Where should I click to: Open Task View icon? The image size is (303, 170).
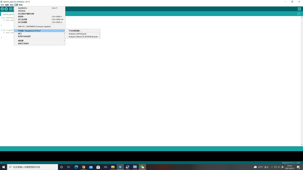pyautogui.click(x=69, y=167)
